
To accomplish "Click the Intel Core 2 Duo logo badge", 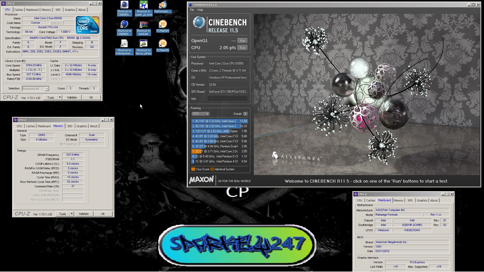I will [87, 25].
